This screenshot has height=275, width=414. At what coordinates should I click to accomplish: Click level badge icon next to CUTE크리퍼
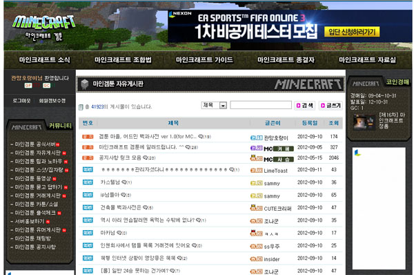[257, 207]
